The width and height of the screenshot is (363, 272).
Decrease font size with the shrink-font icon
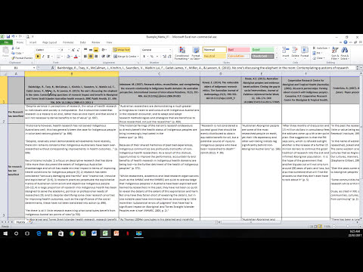[78, 50]
